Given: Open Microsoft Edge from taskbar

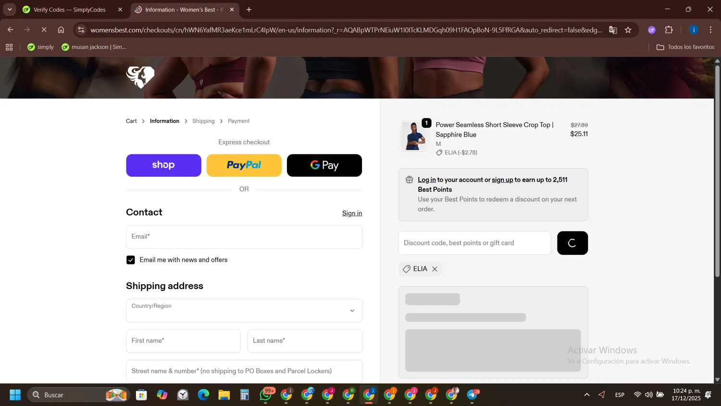Looking at the screenshot, I should [x=203, y=395].
